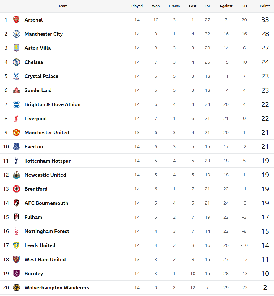Screen dimensions: 274x296
Task: Click the Points column header
Action: click(x=265, y=6)
